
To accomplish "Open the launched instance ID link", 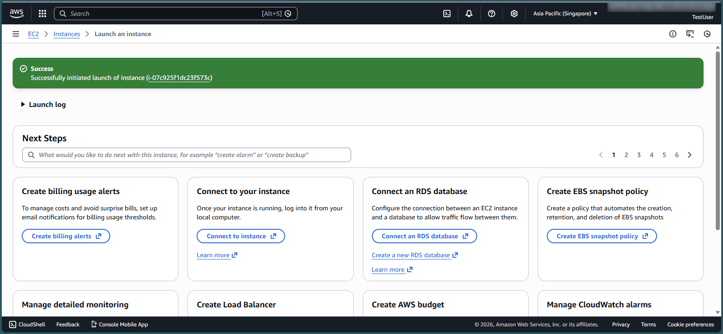I will click(x=179, y=78).
